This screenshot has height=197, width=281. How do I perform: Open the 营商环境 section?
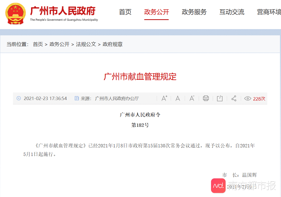[x=269, y=12]
